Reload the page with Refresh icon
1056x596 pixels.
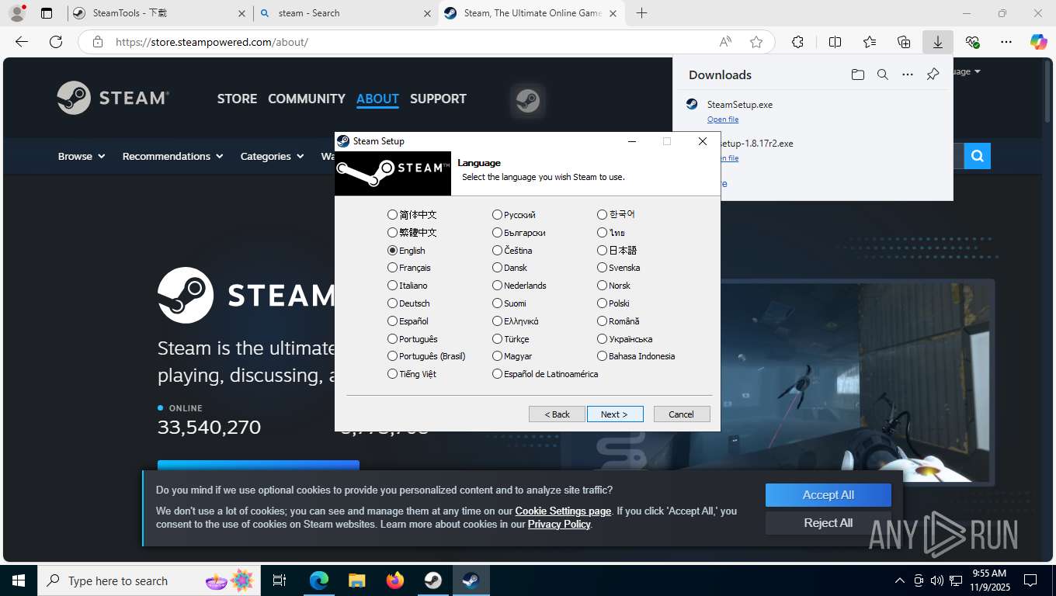point(56,42)
